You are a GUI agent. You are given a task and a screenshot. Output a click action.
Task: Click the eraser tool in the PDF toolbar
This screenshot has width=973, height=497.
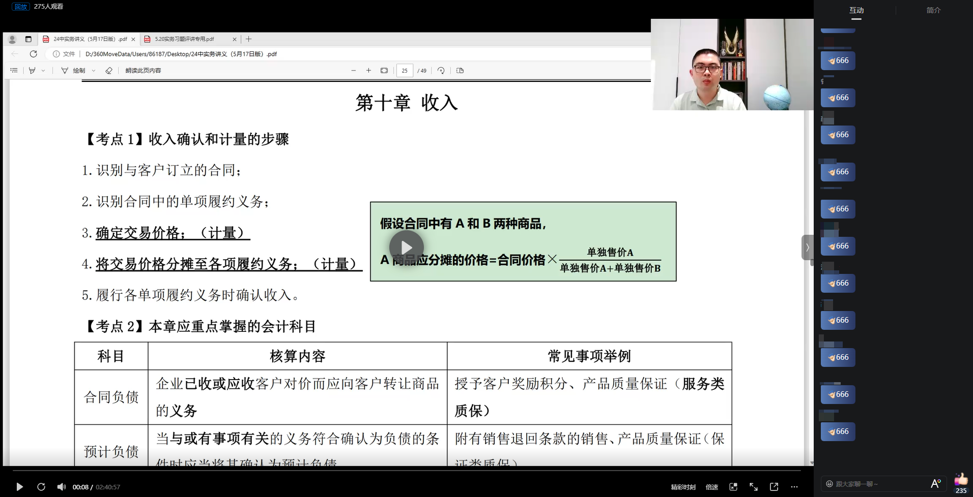coord(108,71)
